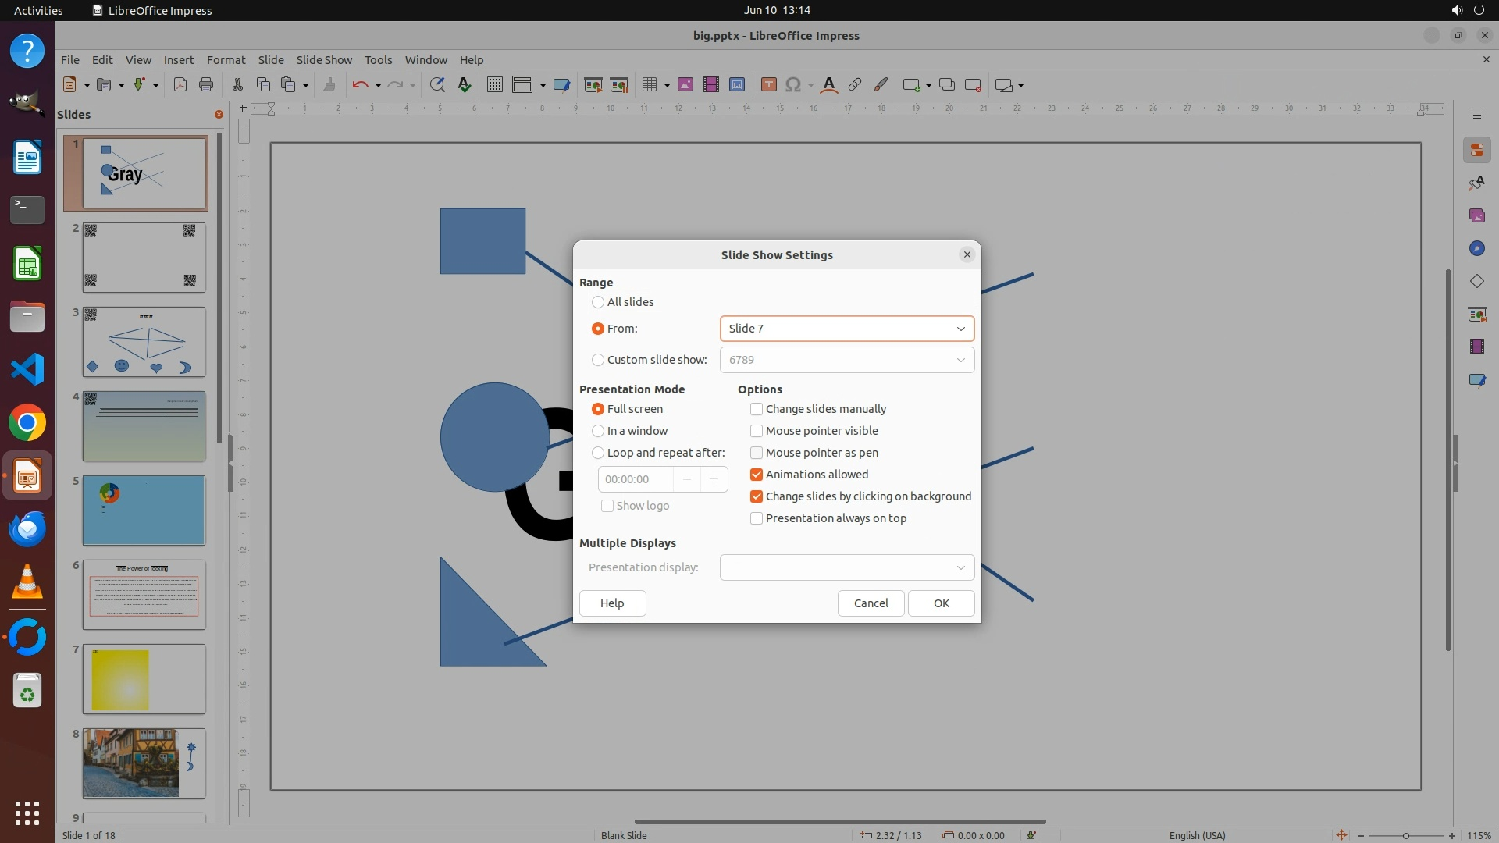
Task: Click the Insert Special Character omega icon
Action: [793, 85]
